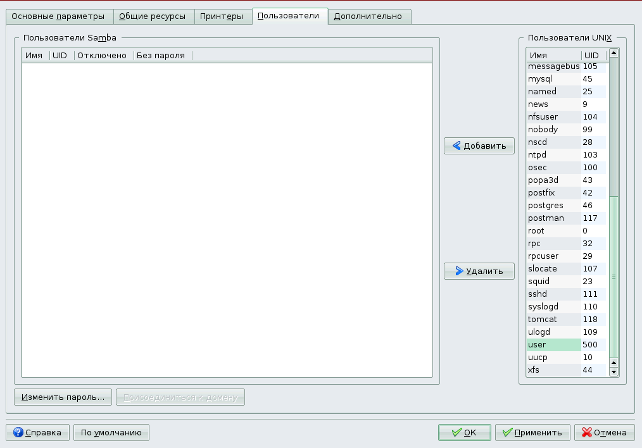
Task: Click the Имя column header in Samba users
Action: pos(34,55)
